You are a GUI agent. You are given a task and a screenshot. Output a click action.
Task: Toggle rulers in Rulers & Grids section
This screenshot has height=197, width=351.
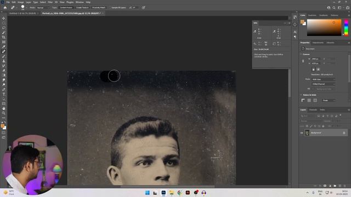tap(303, 101)
